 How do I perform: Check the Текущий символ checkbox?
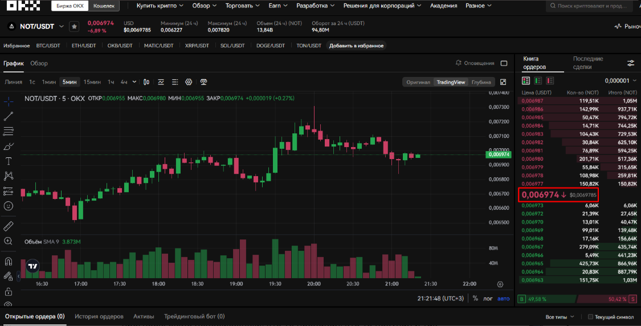click(590, 316)
